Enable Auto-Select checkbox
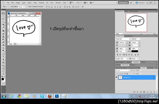Image resolution: width=159 pixels, height=104 pixels. click(10, 7)
